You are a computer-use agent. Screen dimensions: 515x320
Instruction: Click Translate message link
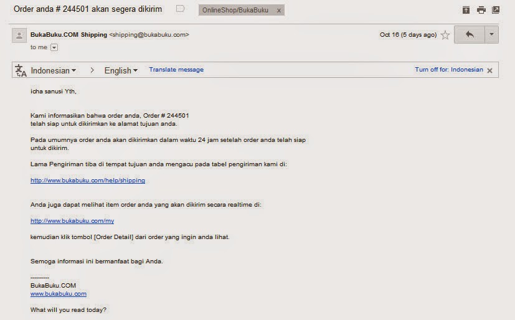point(176,70)
